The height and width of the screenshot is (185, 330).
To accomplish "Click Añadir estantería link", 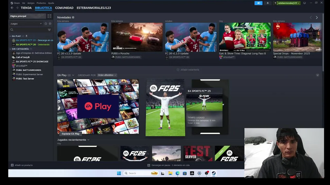I will 188,70.
